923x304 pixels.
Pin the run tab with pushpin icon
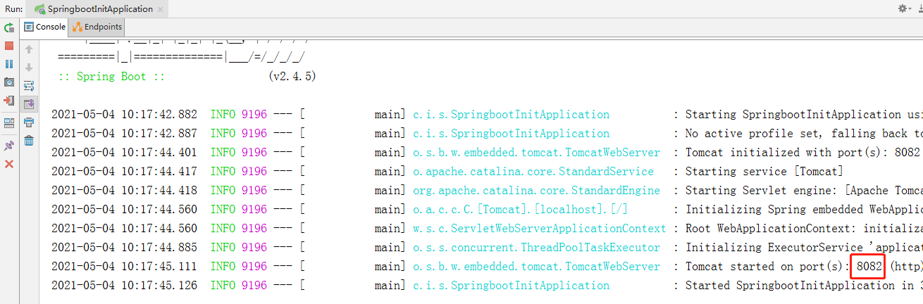click(9, 145)
